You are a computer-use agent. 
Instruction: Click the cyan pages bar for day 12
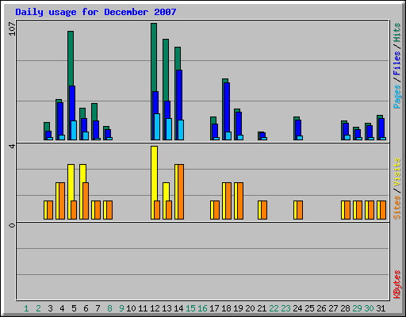pos(157,127)
